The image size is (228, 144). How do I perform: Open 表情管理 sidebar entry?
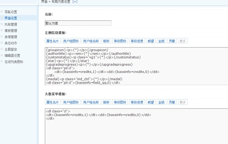[x=11, y=37]
